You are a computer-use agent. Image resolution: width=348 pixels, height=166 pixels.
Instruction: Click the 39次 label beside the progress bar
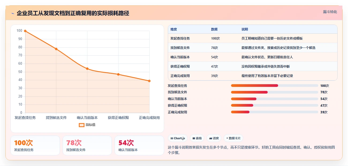point(324,112)
